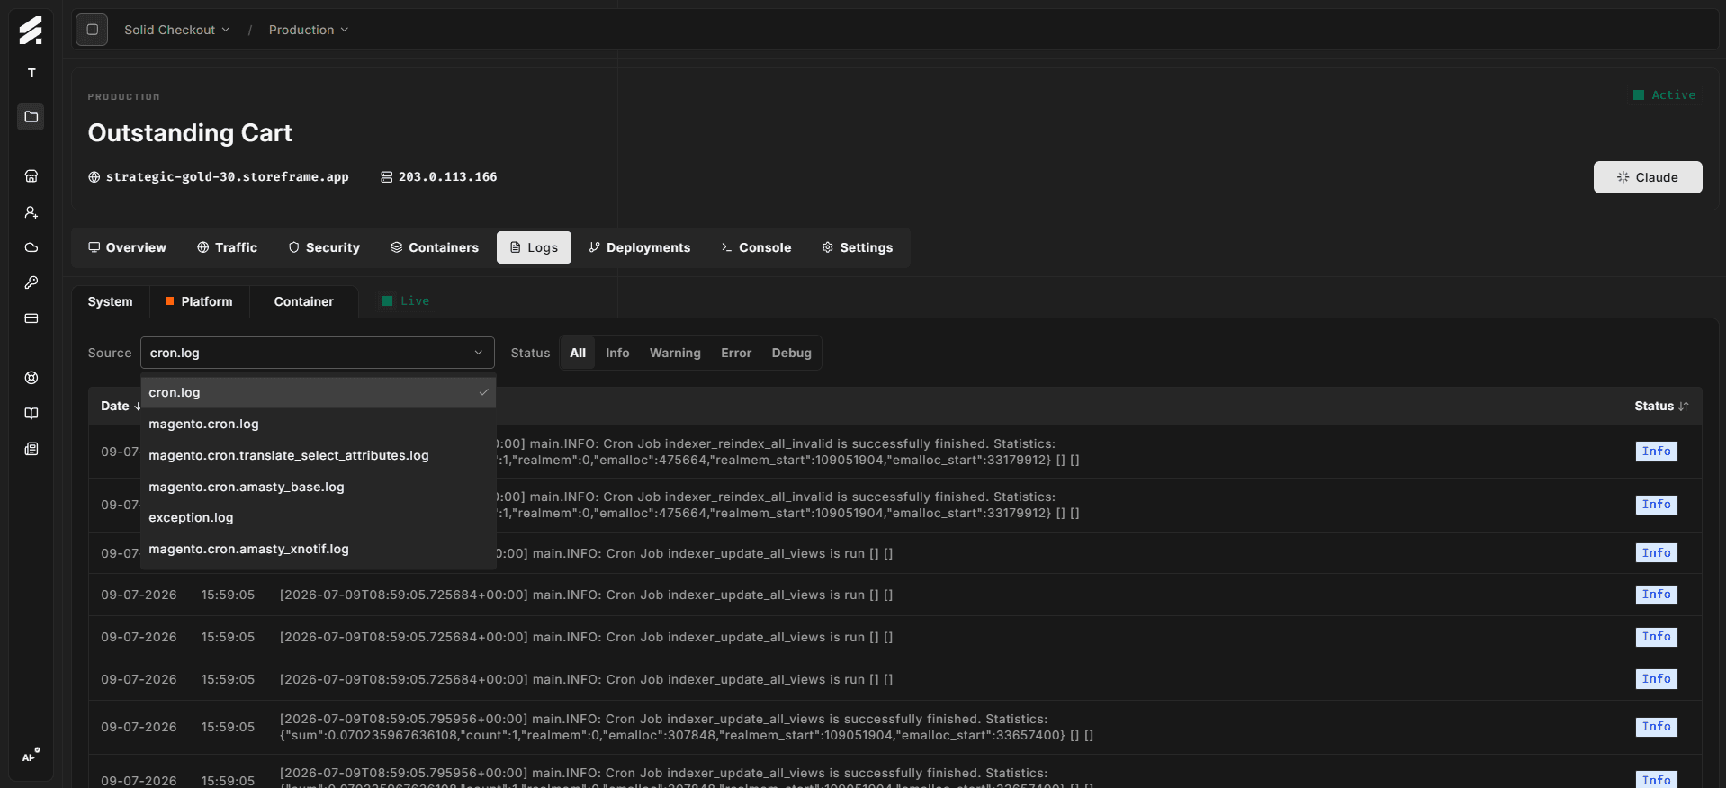The image size is (1726, 788).
Task: Expand the Production environment dropdown
Action: tap(309, 30)
